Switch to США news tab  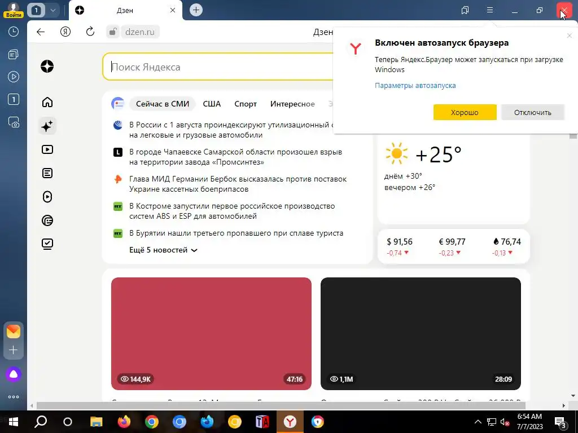click(x=212, y=104)
